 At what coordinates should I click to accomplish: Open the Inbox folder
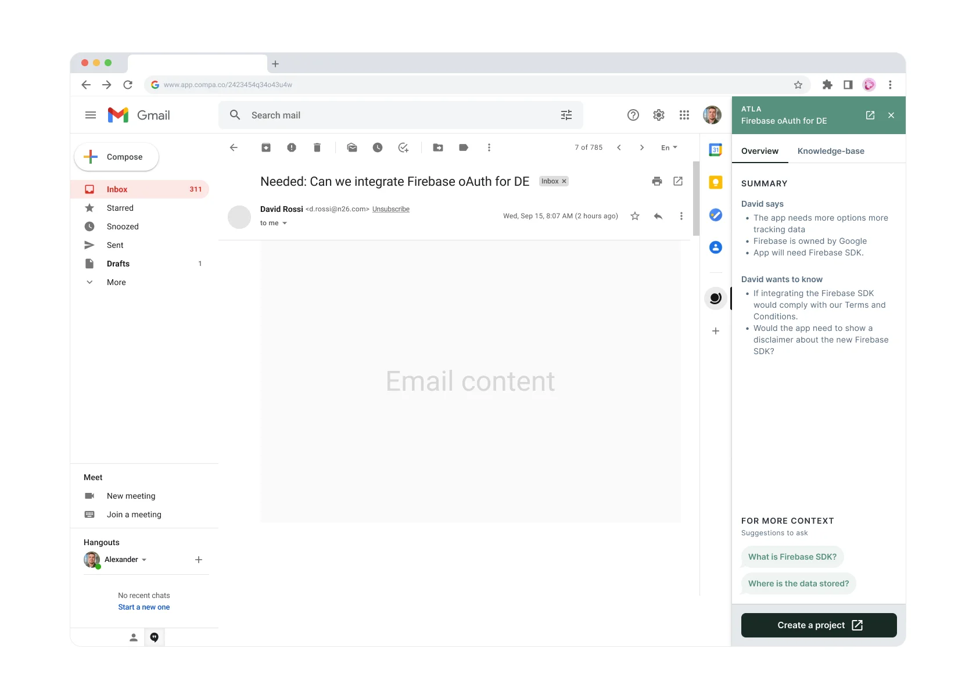(x=139, y=189)
